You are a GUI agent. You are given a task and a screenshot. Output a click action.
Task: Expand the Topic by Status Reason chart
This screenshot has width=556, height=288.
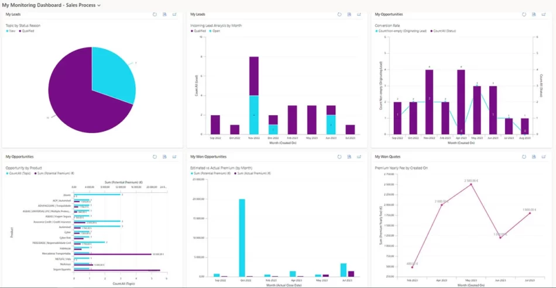click(174, 14)
